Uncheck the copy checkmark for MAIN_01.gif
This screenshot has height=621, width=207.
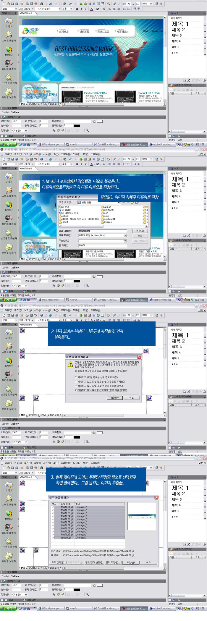click(x=53, y=507)
